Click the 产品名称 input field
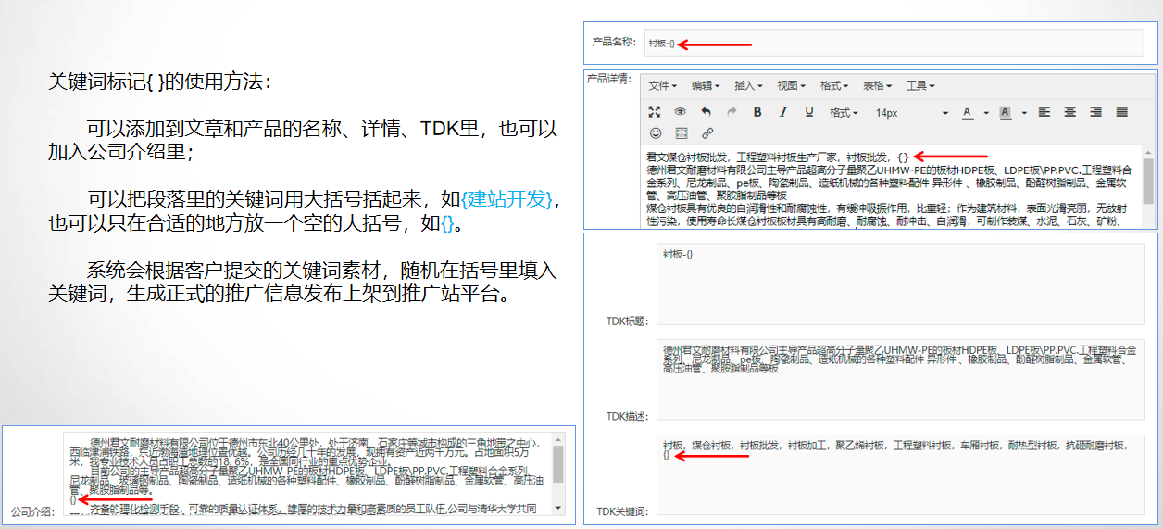Image resolution: width=1163 pixels, height=529 pixels. click(894, 43)
